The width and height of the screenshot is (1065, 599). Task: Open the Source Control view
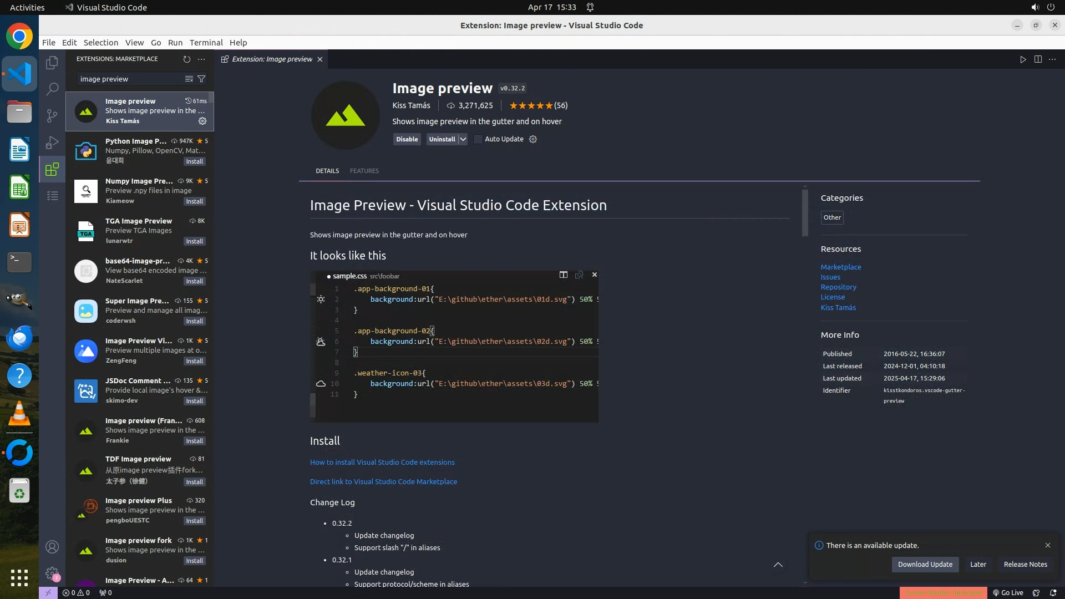(52, 115)
